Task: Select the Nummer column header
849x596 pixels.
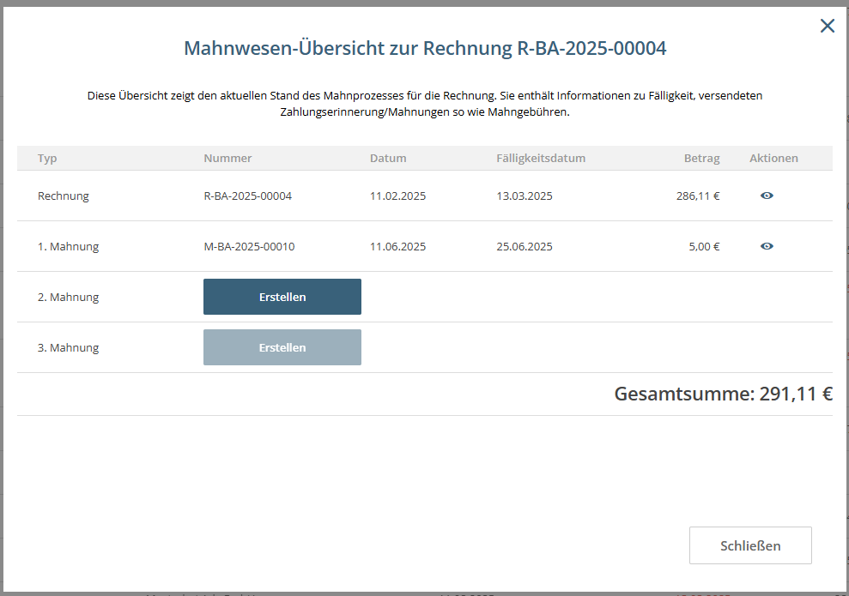Action: tap(227, 158)
